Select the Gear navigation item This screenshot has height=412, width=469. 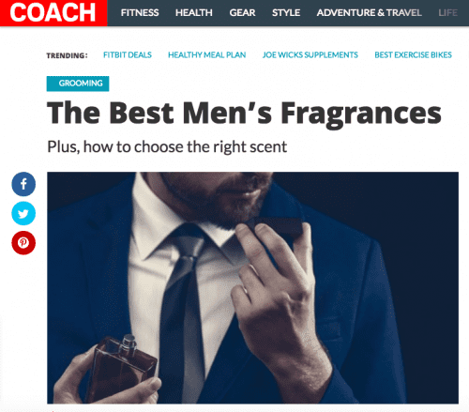click(x=242, y=13)
